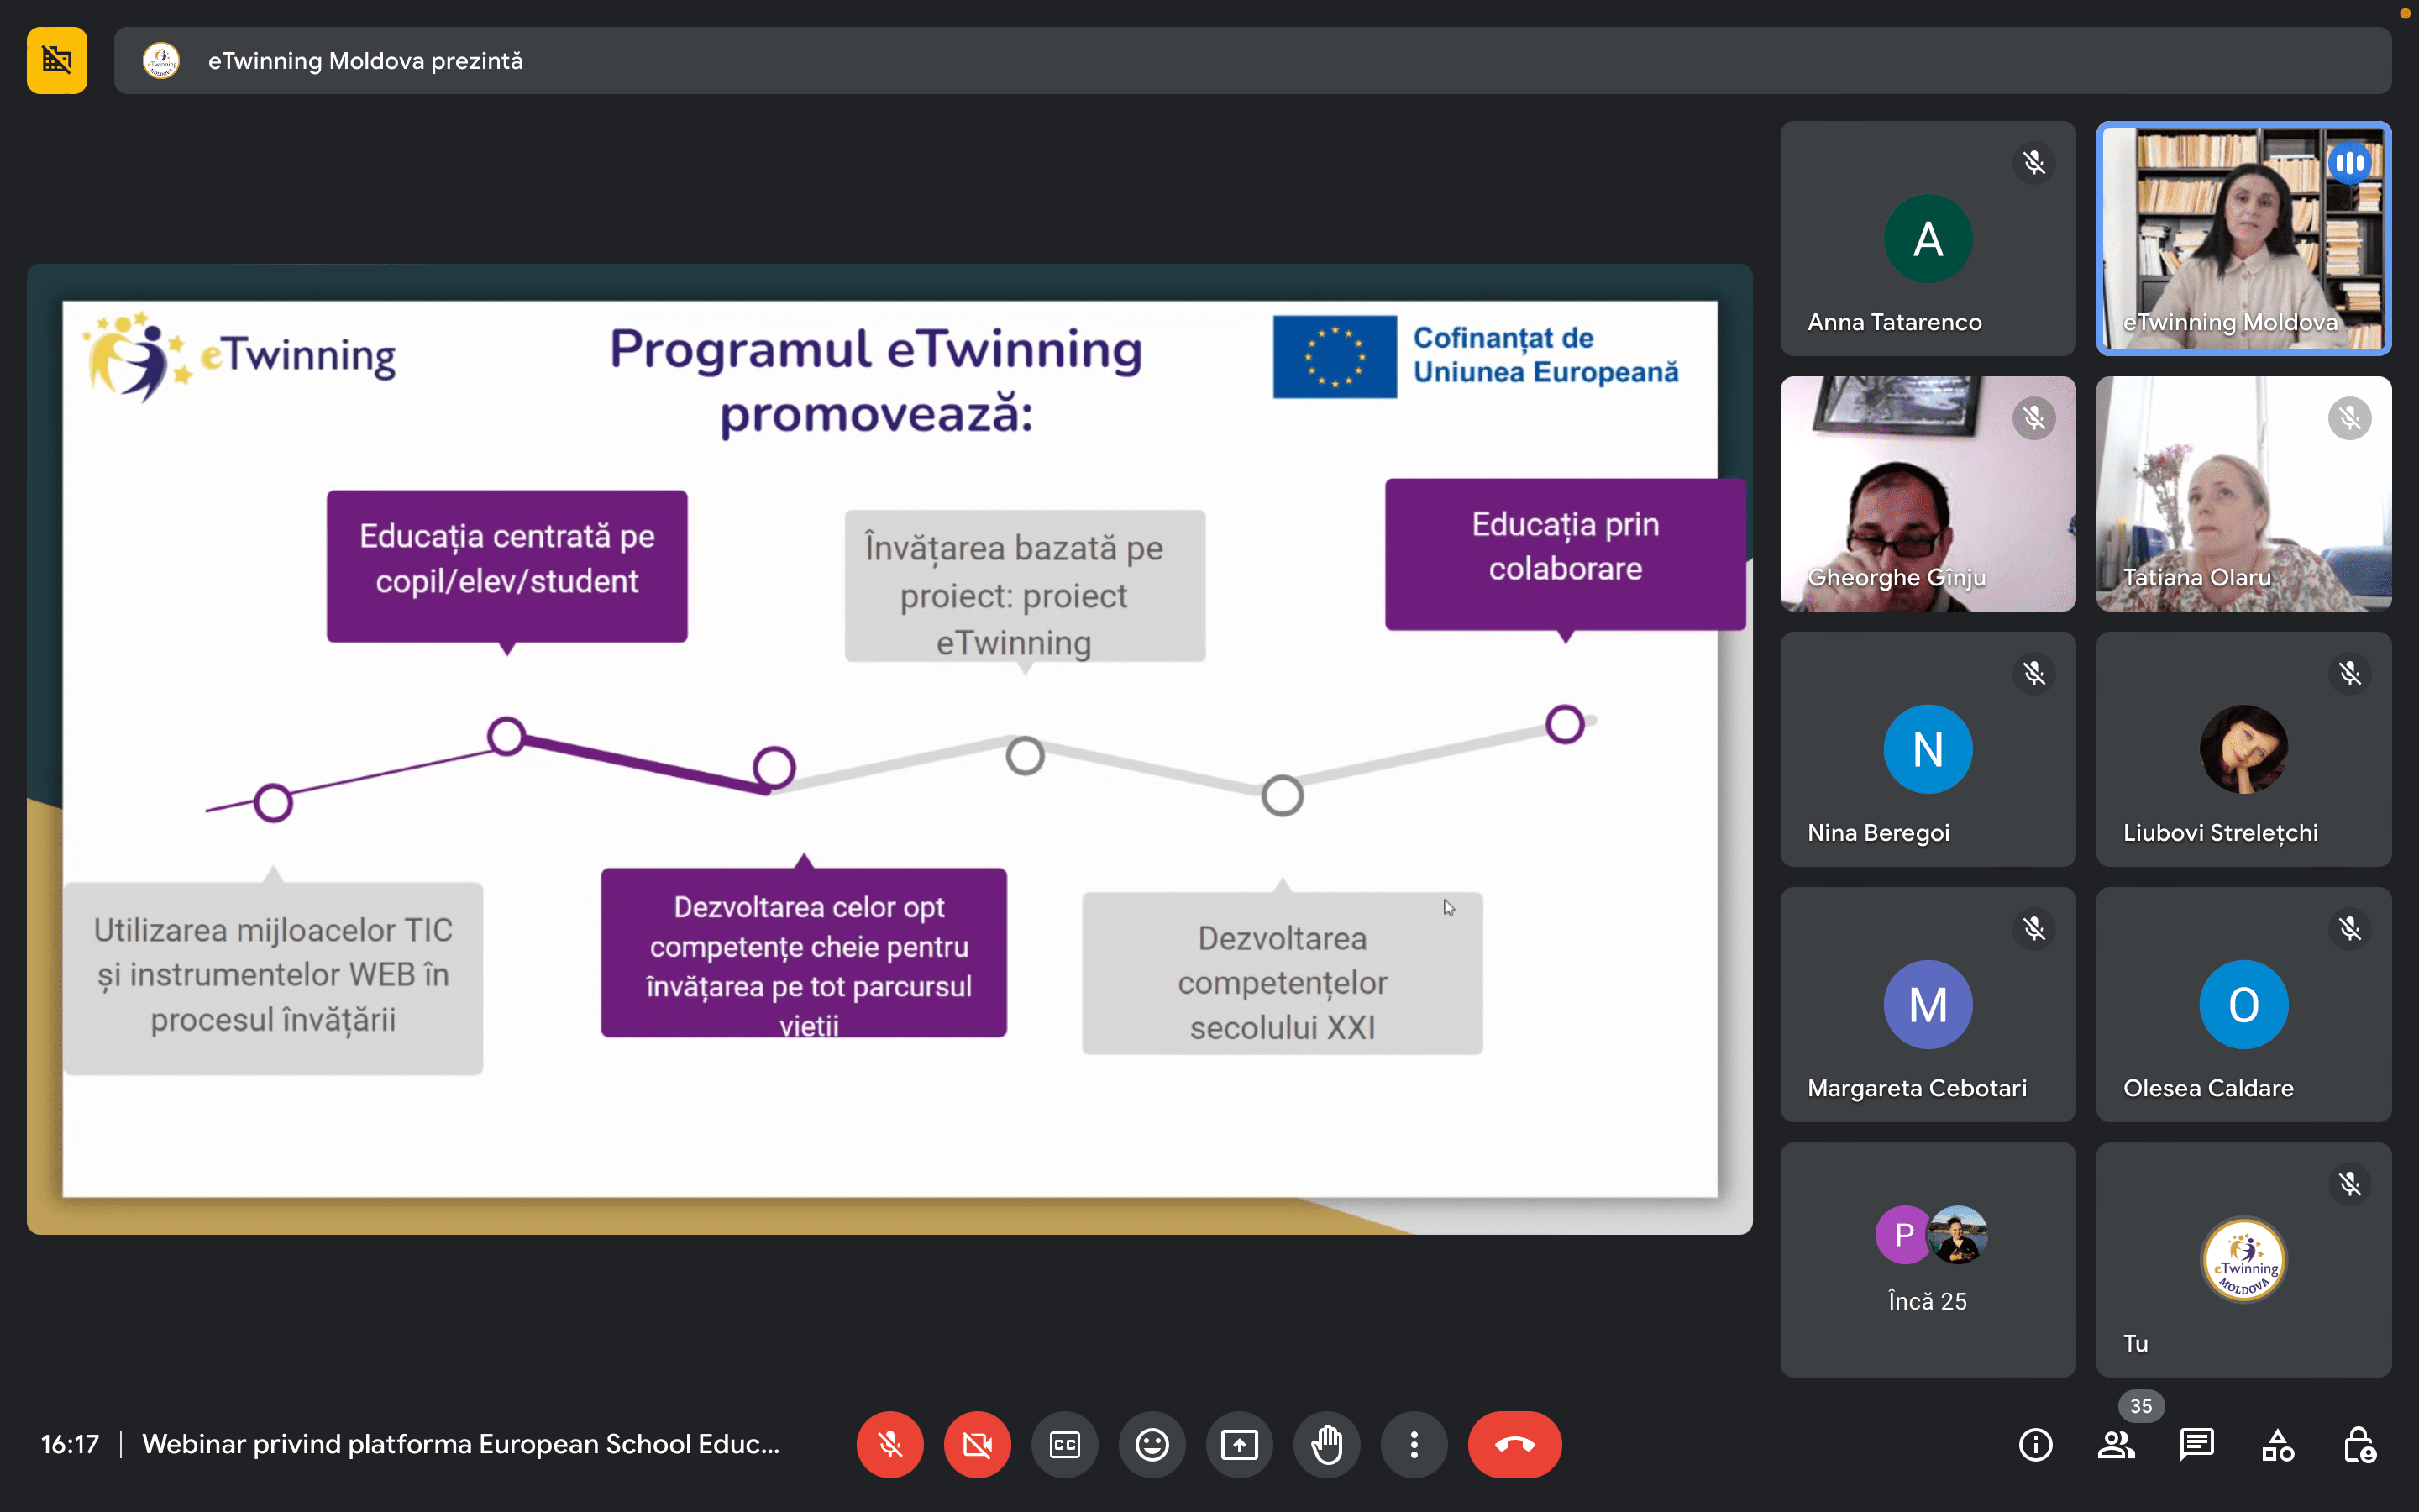Image resolution: width=2419 pixels, height=1512 pixels.
Task: Click Anna Tatarenco's muted mic icon
Action: [x=2033, y=163]
